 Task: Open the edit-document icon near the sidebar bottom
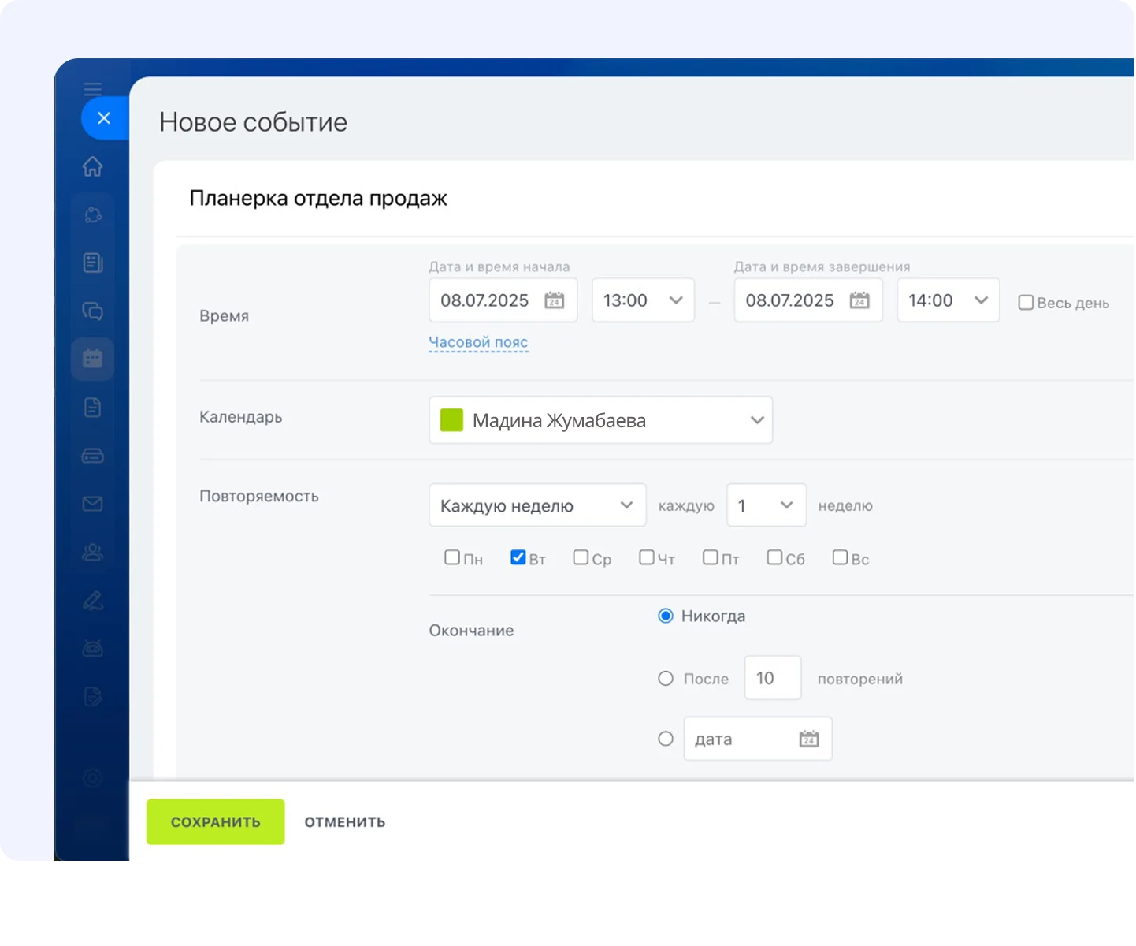(x=93, y=697)
